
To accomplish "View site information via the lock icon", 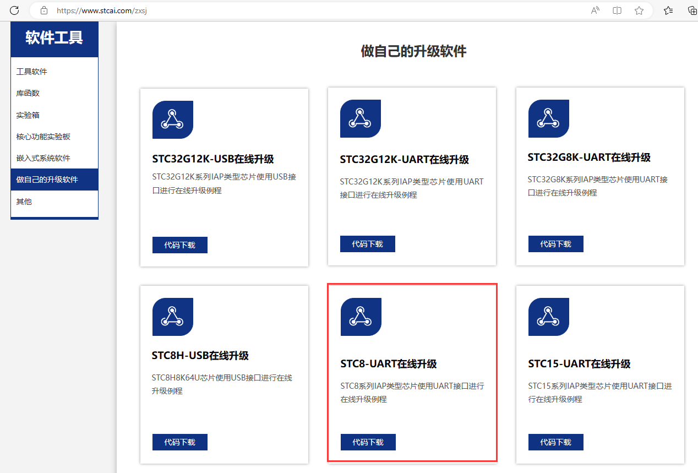I will click(x=44, y=10).
